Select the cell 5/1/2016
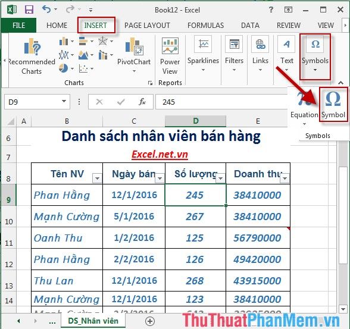 click(134, 217)
